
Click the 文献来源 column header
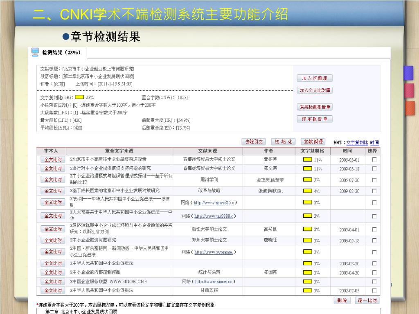tap(207, 151)
